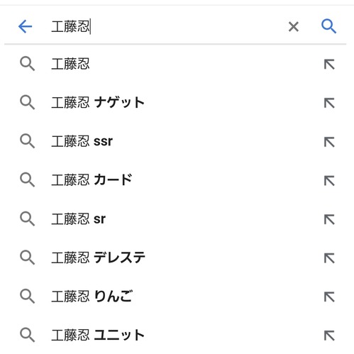Choose the 工藤忍 ナゲット suggestion
Image resolution: width=354 pixels, height=354 pixels.
coord(177,103)
